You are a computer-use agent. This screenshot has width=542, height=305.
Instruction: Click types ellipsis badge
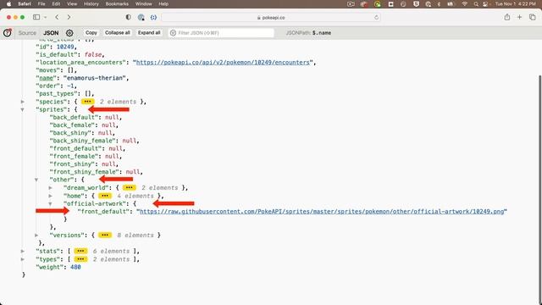pos(80,259)
